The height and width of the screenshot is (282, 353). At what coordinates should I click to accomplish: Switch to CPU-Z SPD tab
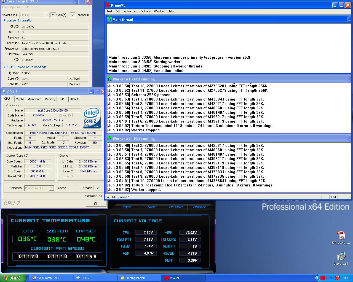coord(61,99)
